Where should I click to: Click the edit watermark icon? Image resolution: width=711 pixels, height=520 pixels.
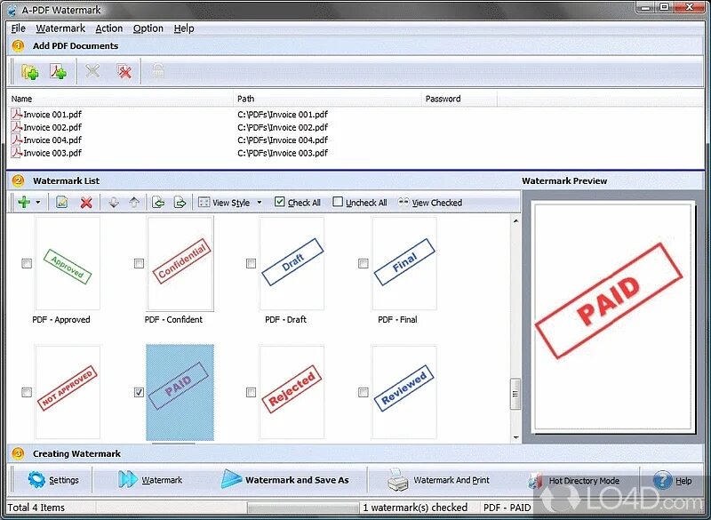coord(61,202)
